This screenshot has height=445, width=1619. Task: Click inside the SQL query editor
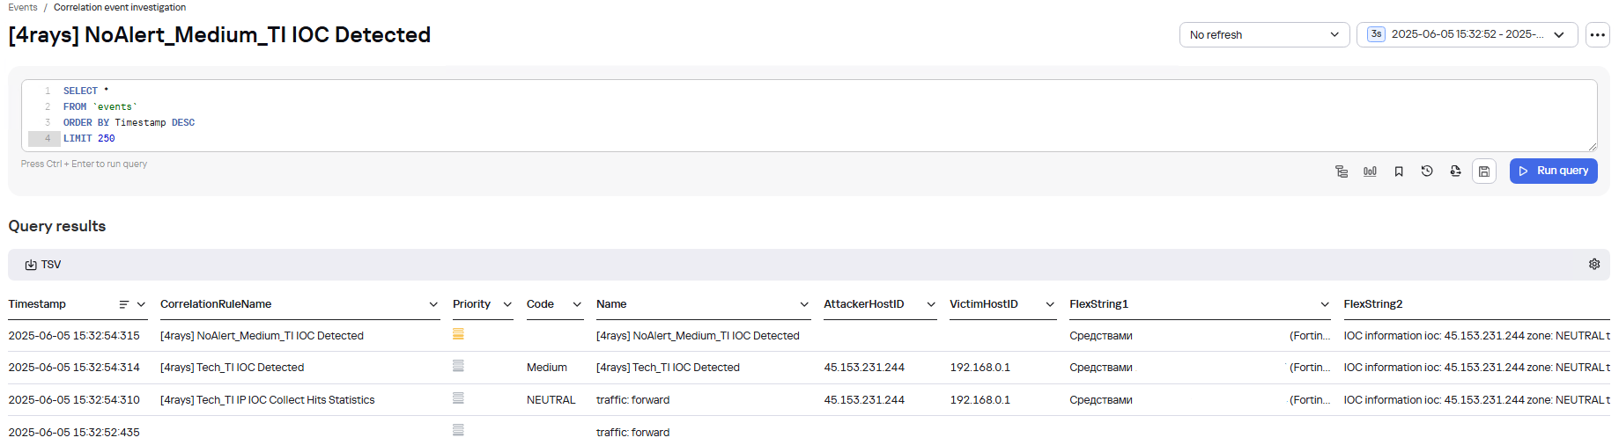coord(793,114)
